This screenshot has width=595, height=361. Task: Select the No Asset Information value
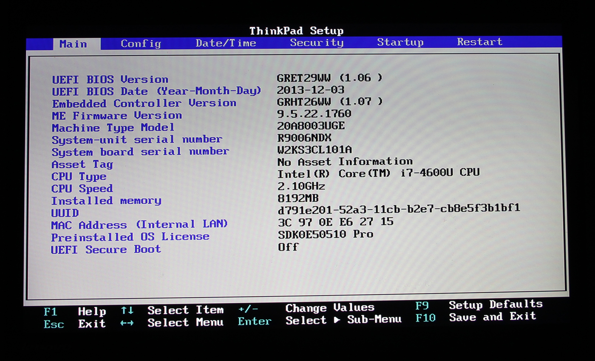(345, 162)
